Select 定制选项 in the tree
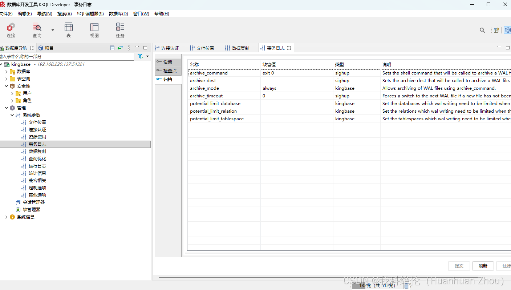This screenshot has width=511, height=290. pos(37,188)
